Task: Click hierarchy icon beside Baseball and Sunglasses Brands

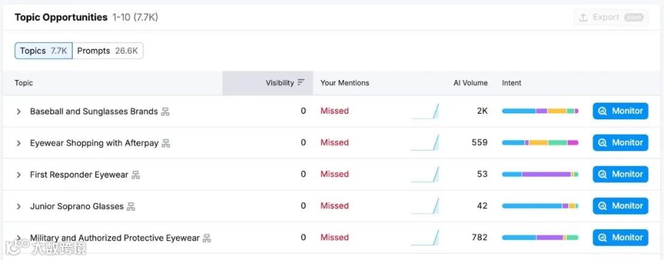Action: coord(165,112)
